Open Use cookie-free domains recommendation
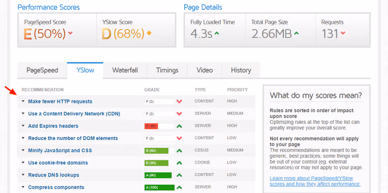 [58, 163]
